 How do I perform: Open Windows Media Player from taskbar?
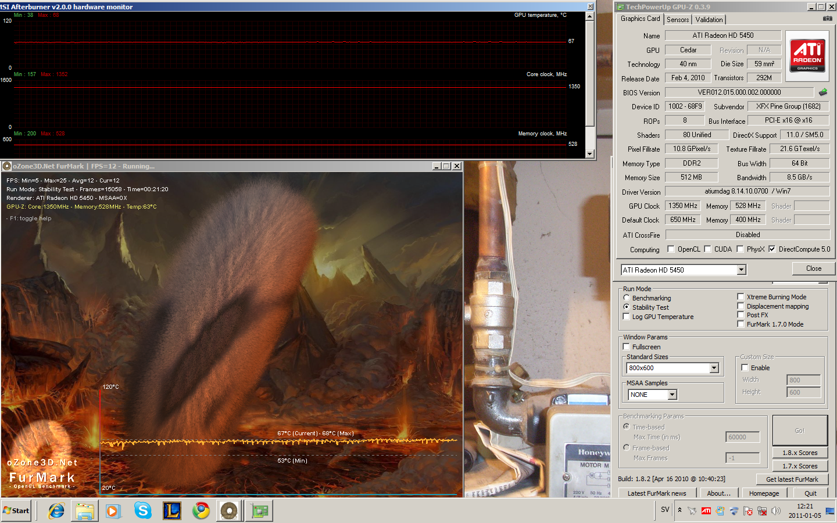(x=113, y=511)
